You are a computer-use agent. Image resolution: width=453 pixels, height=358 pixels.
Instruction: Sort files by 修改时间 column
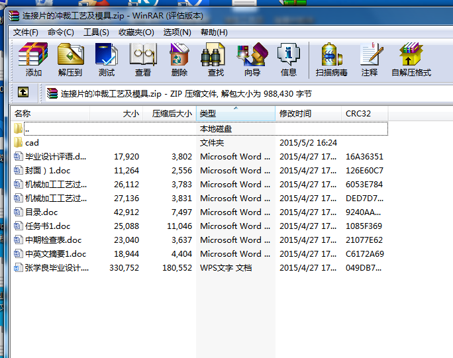click(x=307, y=114)
